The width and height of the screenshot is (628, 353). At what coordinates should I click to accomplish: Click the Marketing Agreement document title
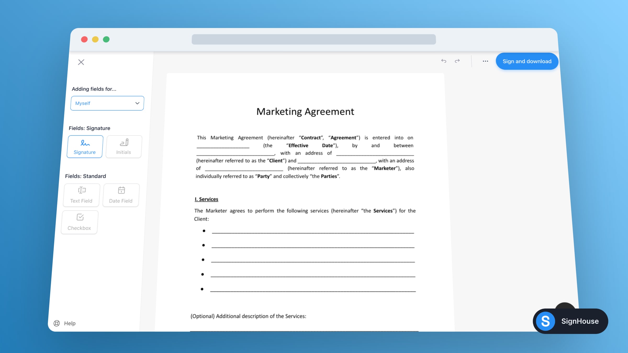tap(305, 112)
